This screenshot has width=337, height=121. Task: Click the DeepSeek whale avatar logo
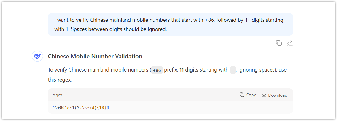(x=37, y=56)
